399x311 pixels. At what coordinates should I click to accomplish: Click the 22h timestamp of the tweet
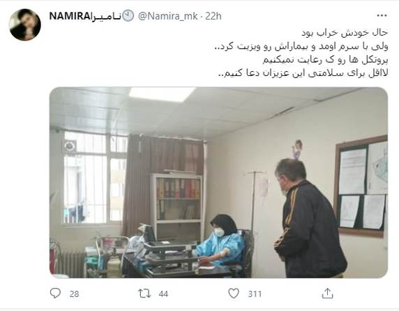213,16
